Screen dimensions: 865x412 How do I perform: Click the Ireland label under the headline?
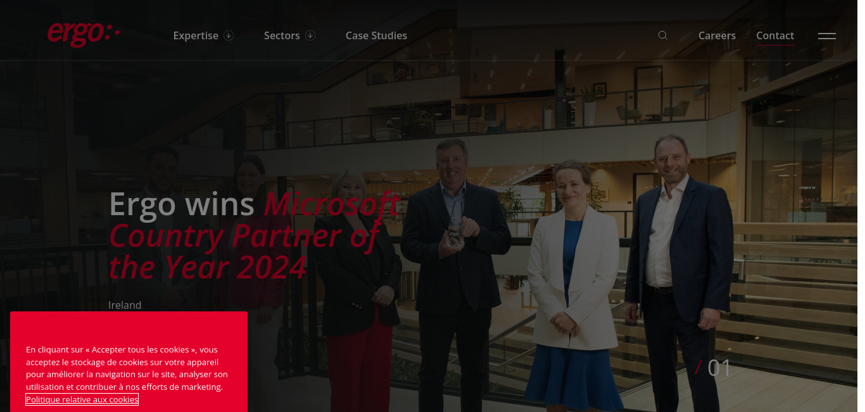click(125, 305)
